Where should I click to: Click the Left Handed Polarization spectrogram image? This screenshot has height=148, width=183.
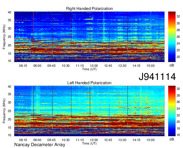(x=89, y=111)
